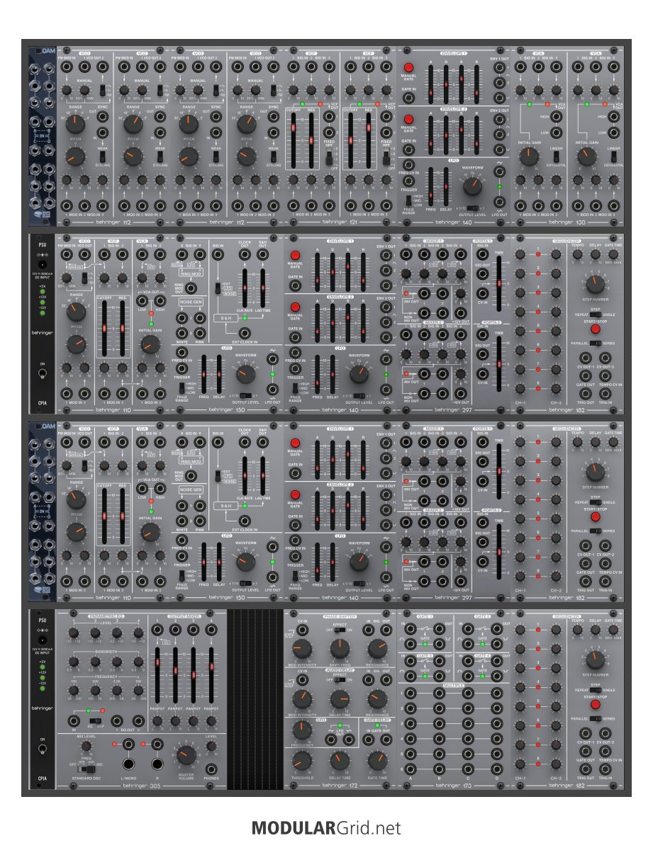Flip the Parametric EQ on/off switch
This screenshot has width=653, height=843.
point(95,720)
